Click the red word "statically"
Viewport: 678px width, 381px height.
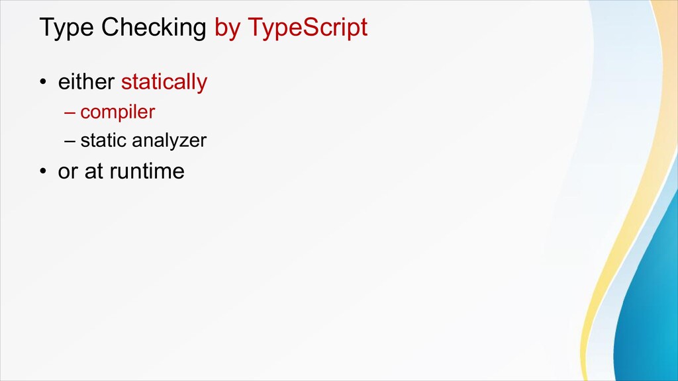pyautogui.click(x=164, y=83)
